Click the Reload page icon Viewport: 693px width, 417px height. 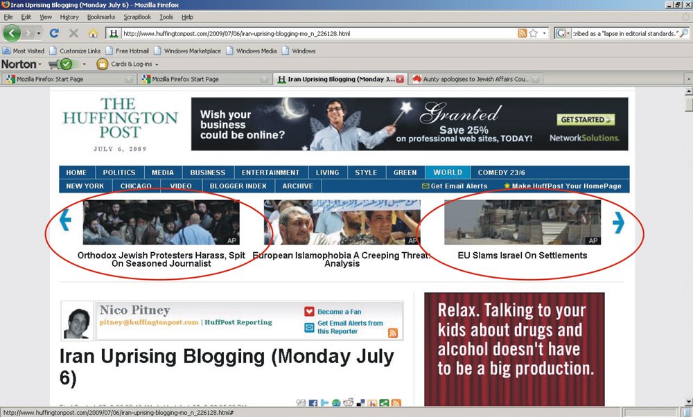54,33
